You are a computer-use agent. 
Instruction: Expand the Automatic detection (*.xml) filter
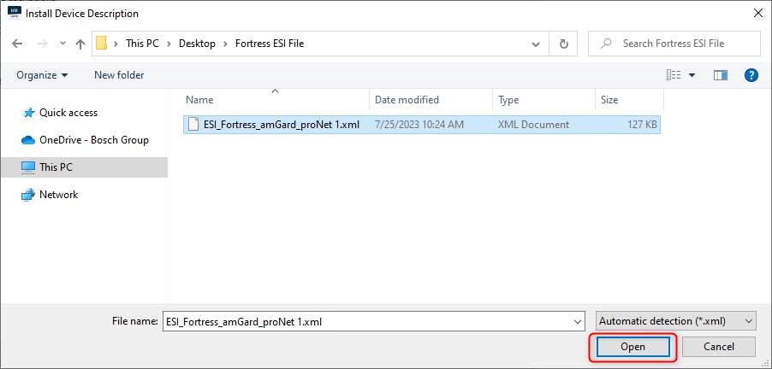pos(675,321)
